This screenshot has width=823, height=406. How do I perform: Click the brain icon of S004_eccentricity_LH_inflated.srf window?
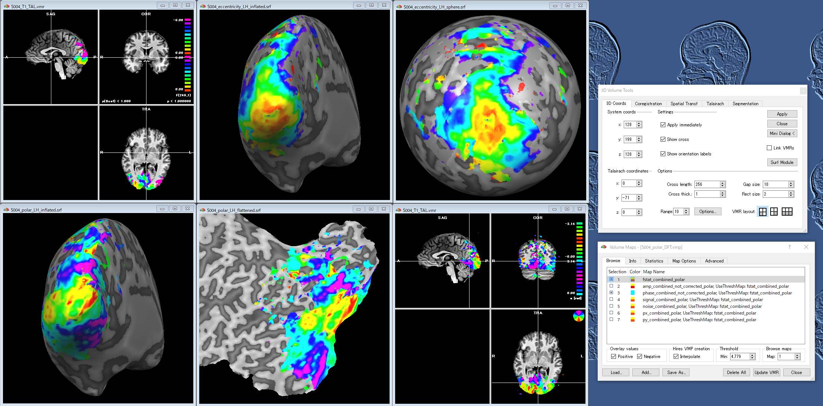tap(203, 6)
